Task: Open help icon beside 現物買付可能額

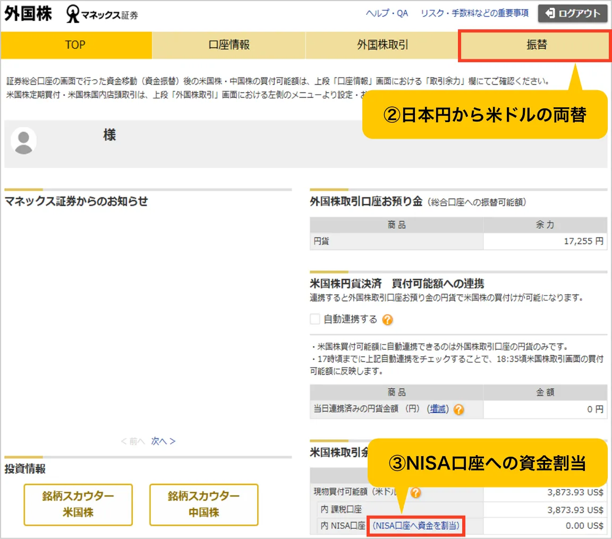Action: 416,493
